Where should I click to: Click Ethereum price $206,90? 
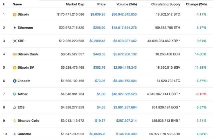(99, 28)
